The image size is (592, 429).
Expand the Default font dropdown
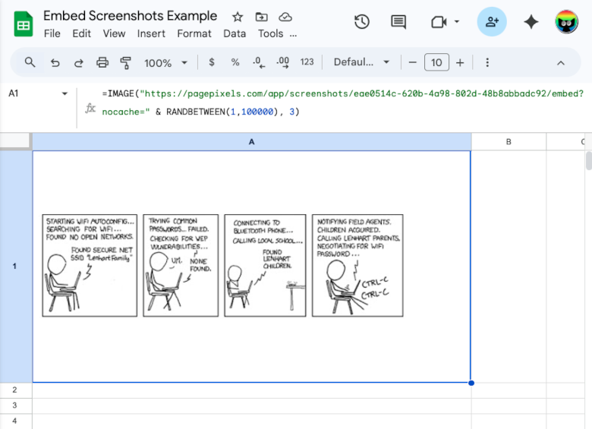click(361, 62)
